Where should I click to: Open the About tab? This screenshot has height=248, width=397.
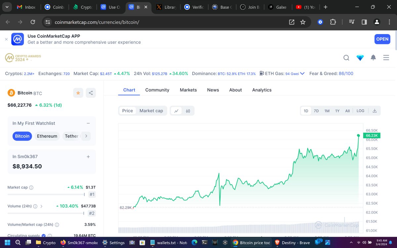click(x=236, y=90)
